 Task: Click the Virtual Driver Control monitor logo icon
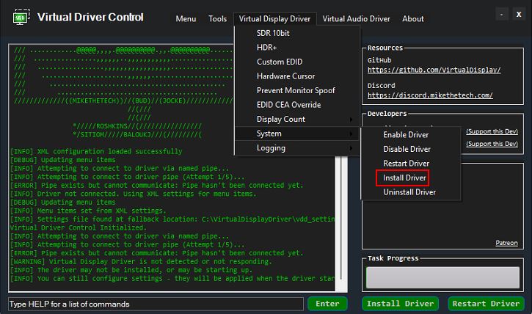pos(21,17)
